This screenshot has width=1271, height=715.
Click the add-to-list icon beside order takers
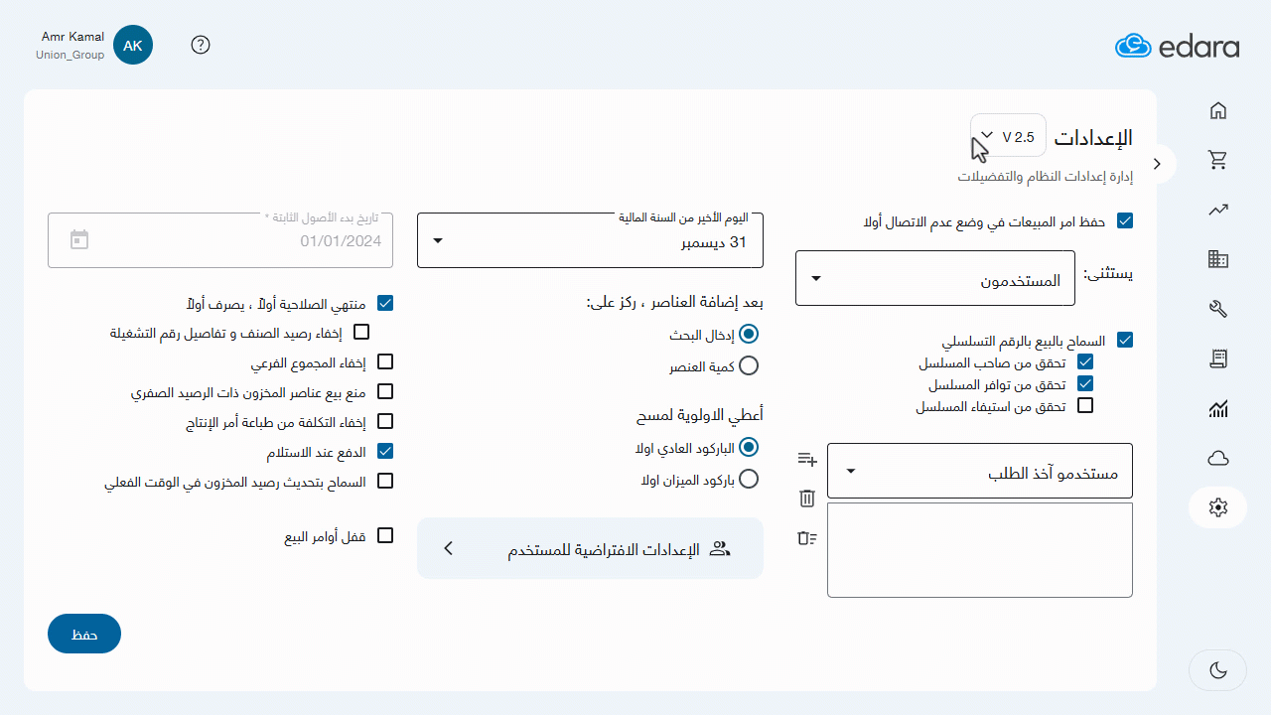(807, 459)
